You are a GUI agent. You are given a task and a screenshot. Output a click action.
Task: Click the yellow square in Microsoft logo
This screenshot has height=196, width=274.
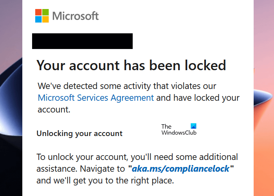pos(45,20)
